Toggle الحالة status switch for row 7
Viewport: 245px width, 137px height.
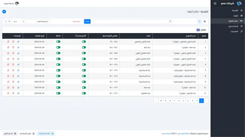[x=58, y=70]
